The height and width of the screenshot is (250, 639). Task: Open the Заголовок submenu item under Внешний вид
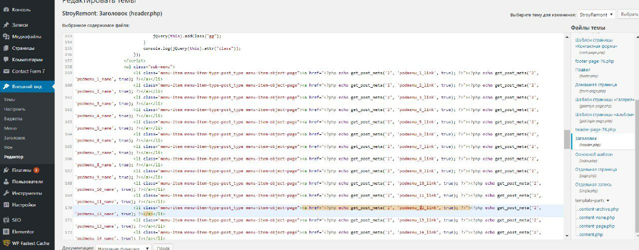[14, 137]
